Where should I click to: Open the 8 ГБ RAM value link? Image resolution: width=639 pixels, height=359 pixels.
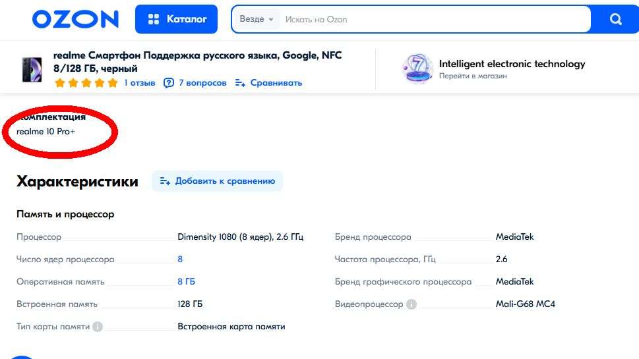pos(186,282)
